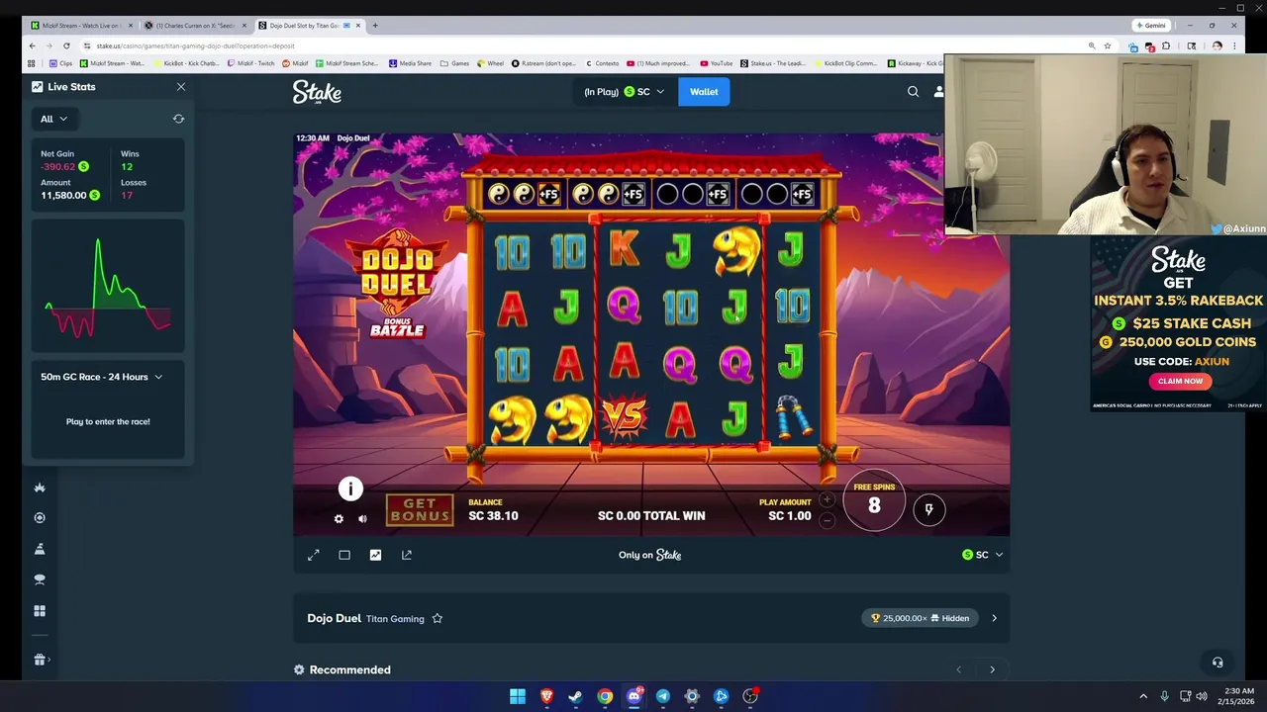Pop out the game window
The image size is (1267, 712).
click(x=406, y=555)
